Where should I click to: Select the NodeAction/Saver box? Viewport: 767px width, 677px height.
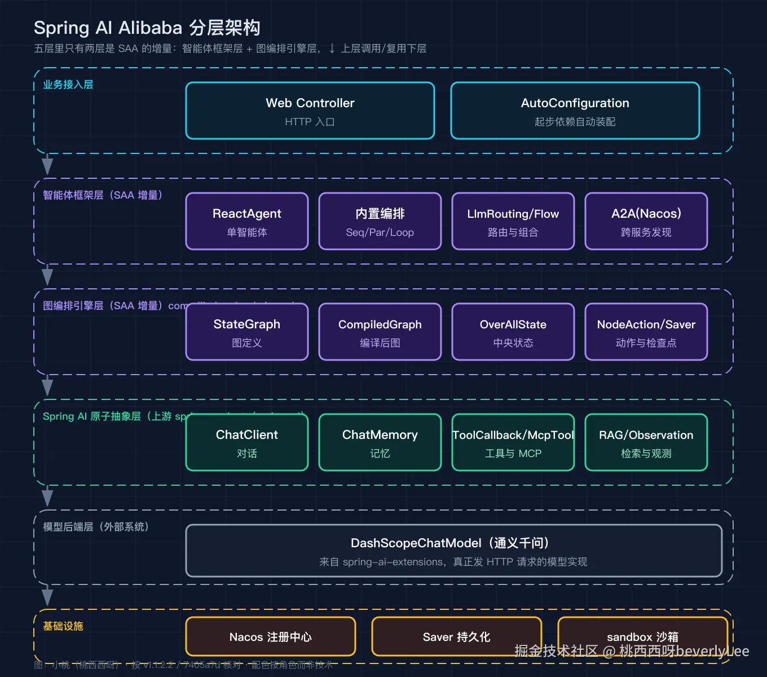point(646,332)
